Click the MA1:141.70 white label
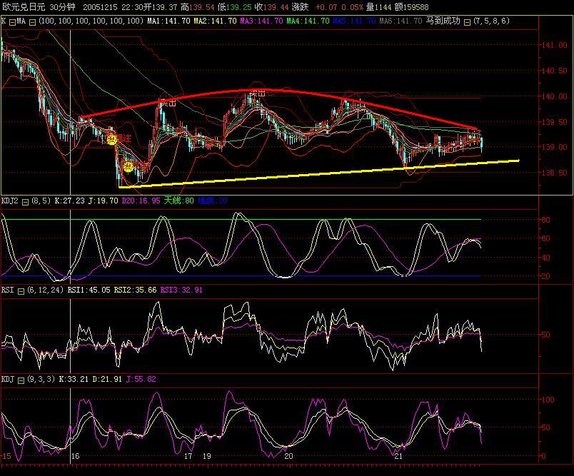Screen dimensions: 574x476 tap(168, 21)
